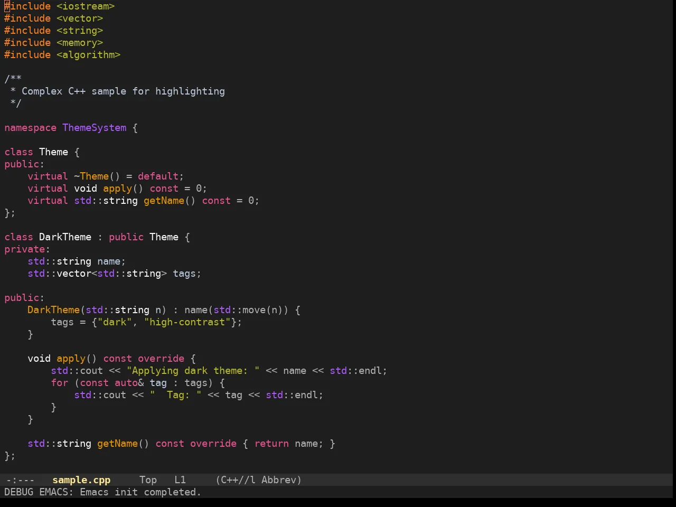Image resolution: width=676 pixels, height=507 pixels.
Task: Click 'apply()' in the virtual void declaration
Action: (x=123, y=189)
